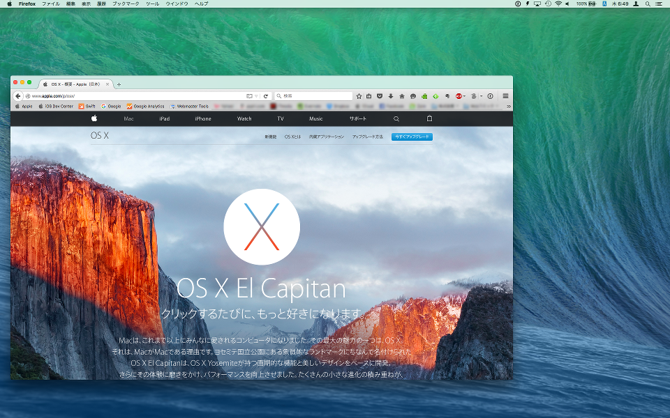Click the search magnifier in Apple nav bar
This screenshot has height=418, width=670.
point(396,119)
